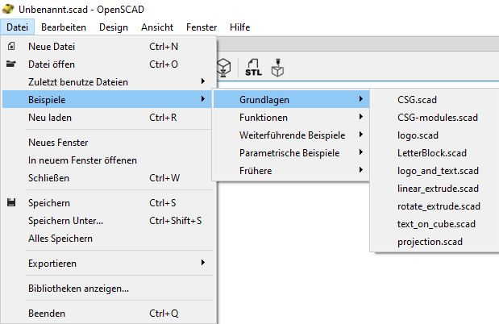Image resolution: width=499 pixels, height=324 pixels.
Task: Click the floppy disk icon beside Speichern
Action: (x=11, y=203)
